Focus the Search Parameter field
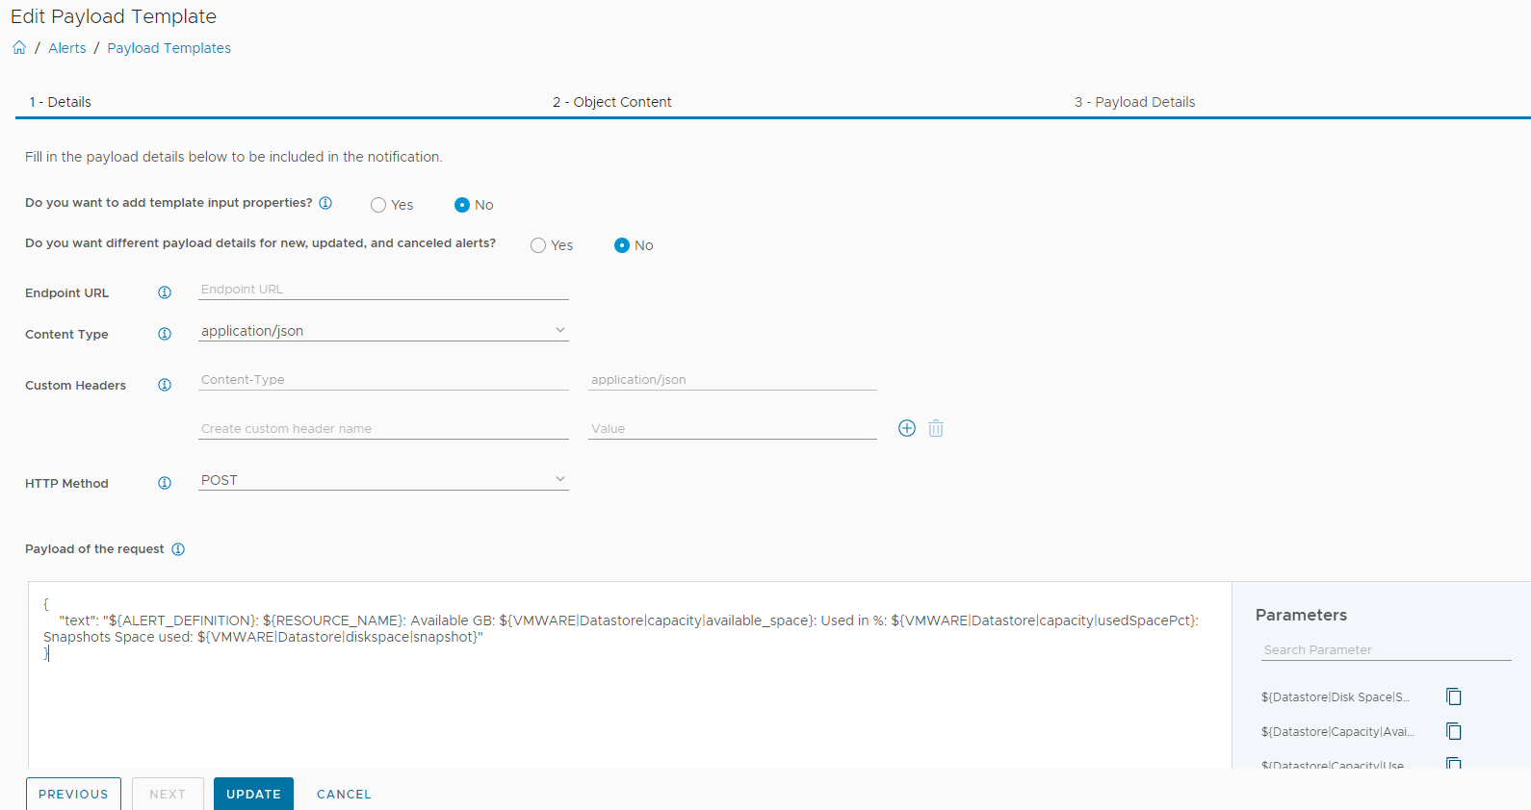 (1385, 650)
